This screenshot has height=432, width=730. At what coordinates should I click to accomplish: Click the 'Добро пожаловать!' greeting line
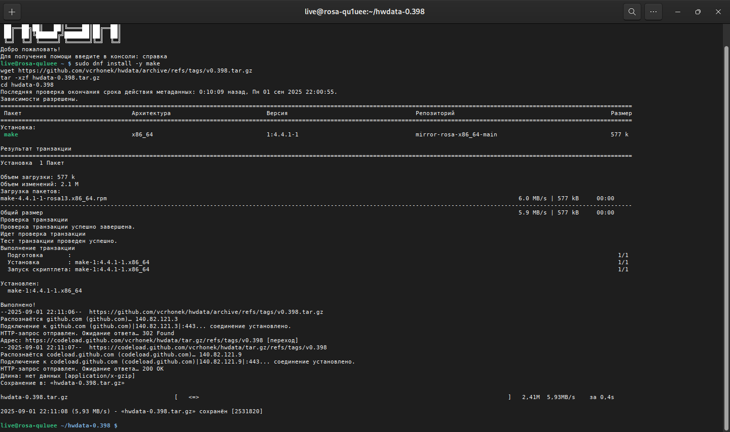click(30, 49)
